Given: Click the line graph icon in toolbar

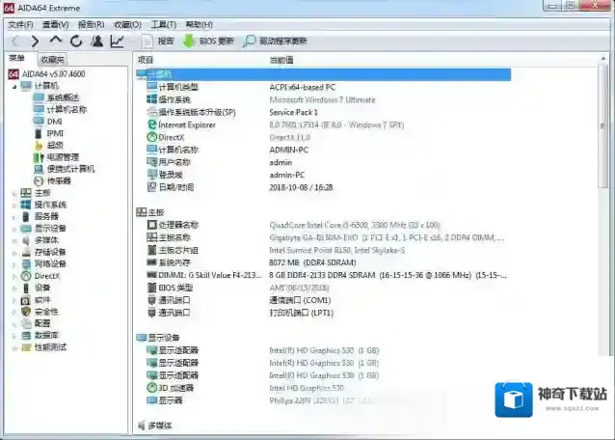Looking at the screenshot, I should click(117, 41).
